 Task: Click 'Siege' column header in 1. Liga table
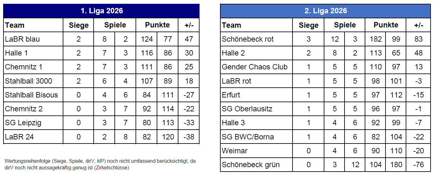(x=78, y=25)
